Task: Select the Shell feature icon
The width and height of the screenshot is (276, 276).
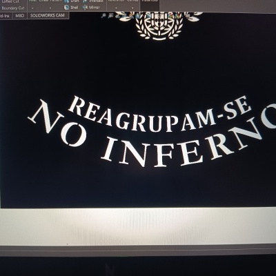Action: point(67,8)
